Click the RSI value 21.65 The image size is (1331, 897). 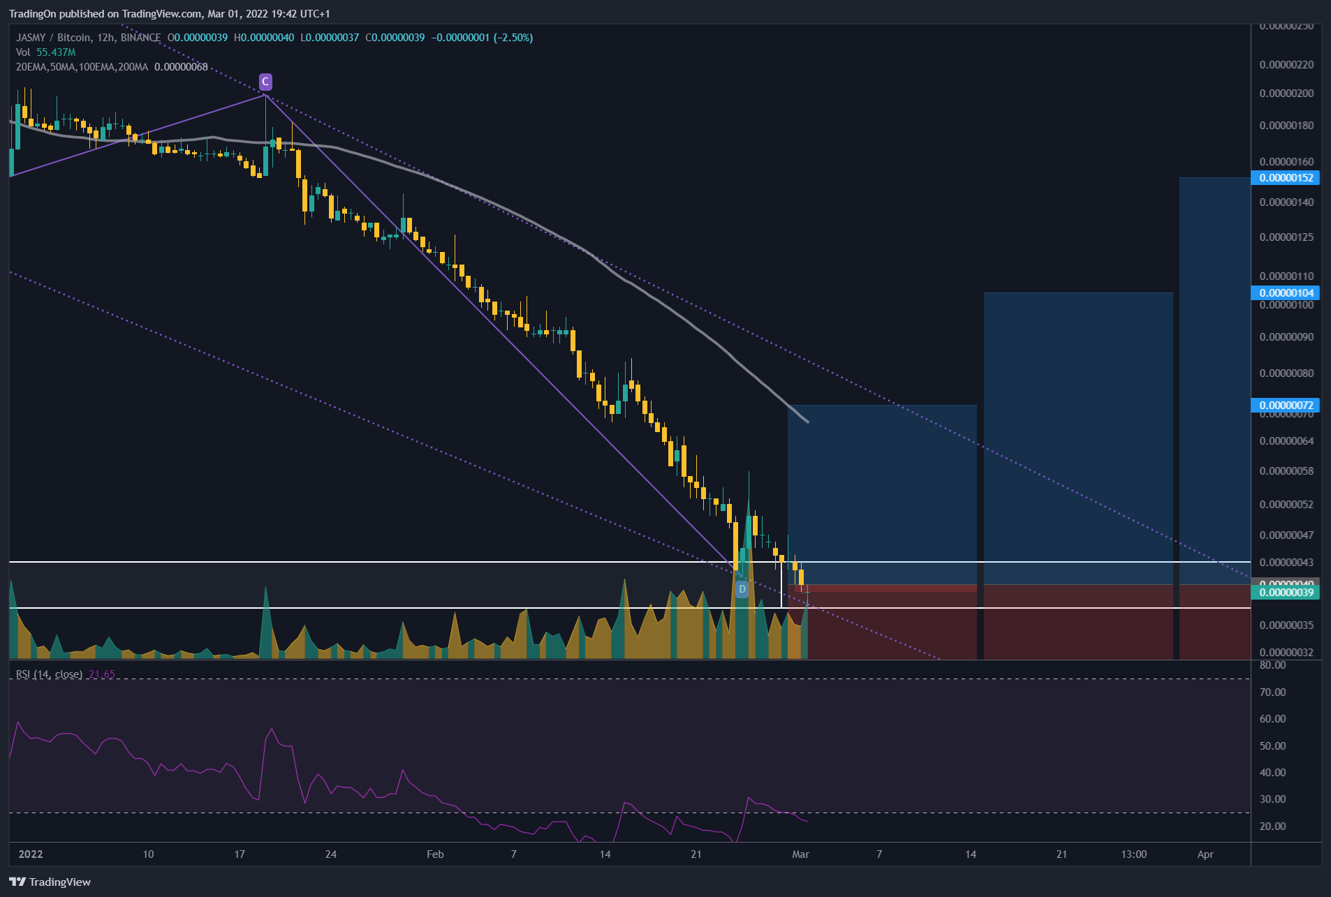click(102, 674)
